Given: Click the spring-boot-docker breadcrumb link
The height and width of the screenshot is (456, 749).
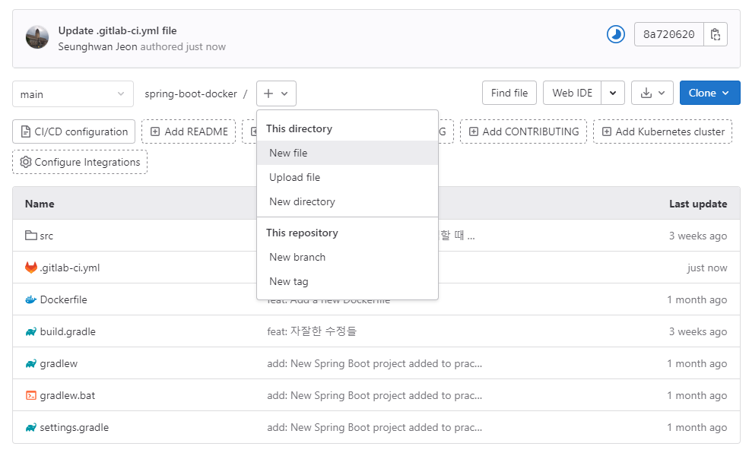Looking at the screenshot, I should pyautogui.click(x=191, y=93).
